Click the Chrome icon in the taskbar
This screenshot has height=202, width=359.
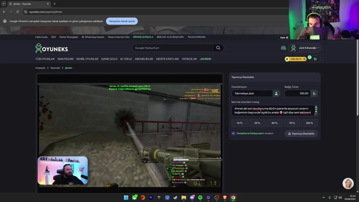[x=233, y=198]
